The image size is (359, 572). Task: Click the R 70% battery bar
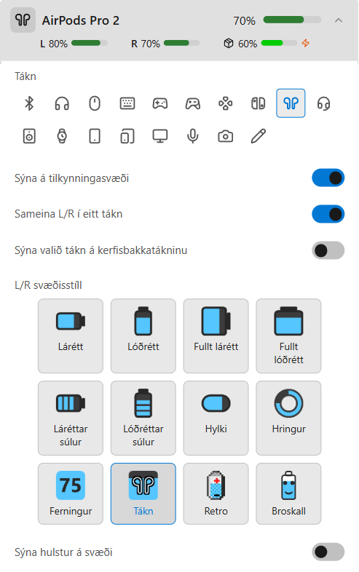tap(182, 43)
